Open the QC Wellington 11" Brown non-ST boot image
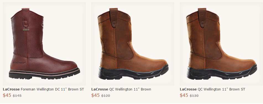 (133, 44)
